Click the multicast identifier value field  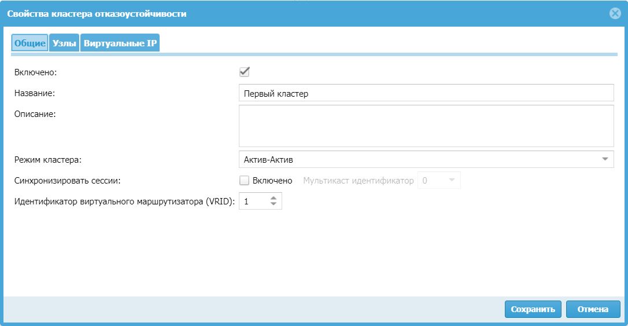coord(431,181)
